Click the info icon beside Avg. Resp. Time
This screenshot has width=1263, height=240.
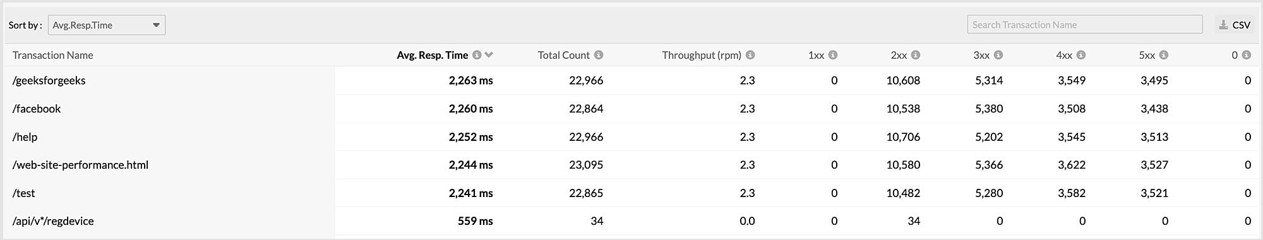click(x=477, y=55)
